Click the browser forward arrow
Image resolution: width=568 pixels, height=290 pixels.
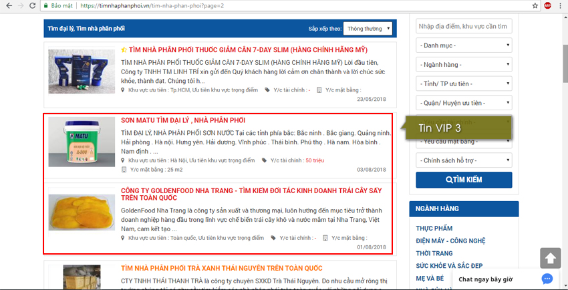click(21, 5)
